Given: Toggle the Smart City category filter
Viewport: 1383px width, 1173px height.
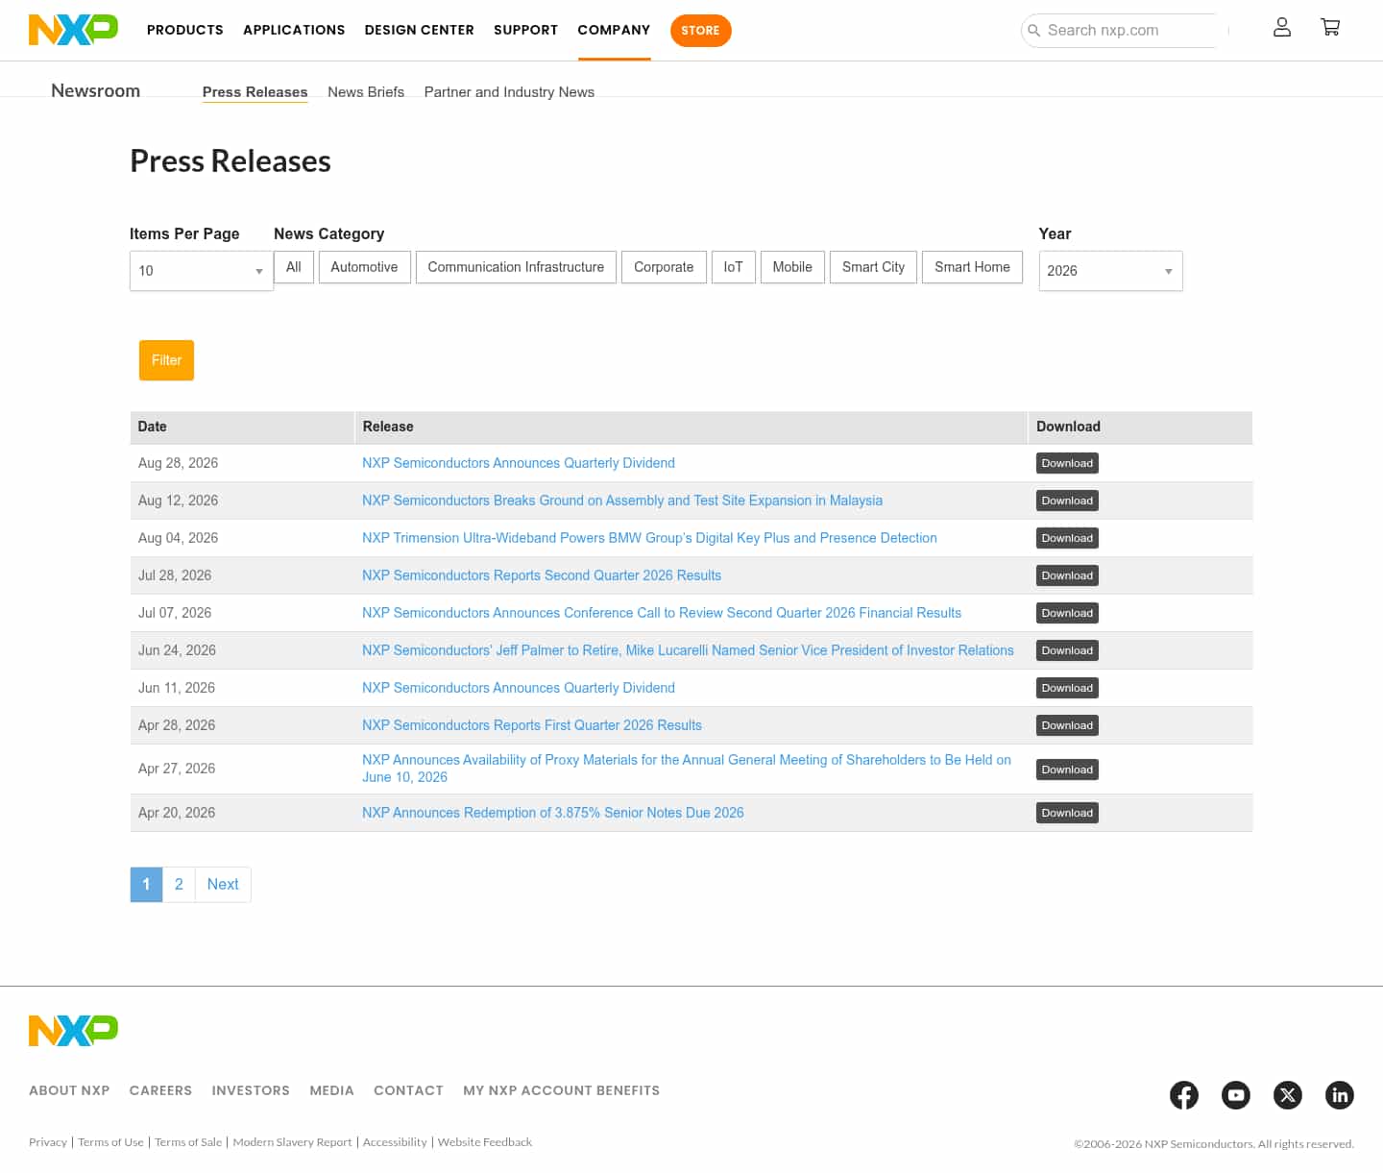Looking at the screenshot, I should point(873,267).
